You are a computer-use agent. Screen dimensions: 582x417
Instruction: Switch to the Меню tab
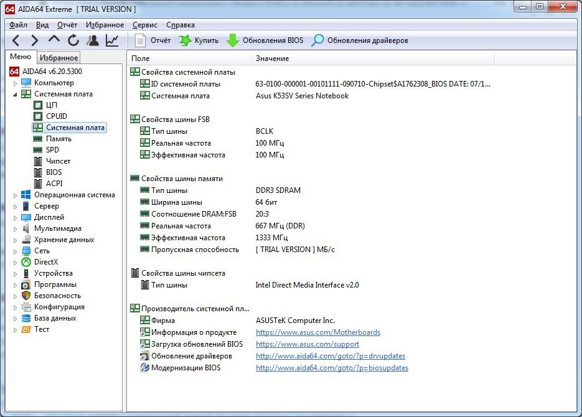point(21,57)
